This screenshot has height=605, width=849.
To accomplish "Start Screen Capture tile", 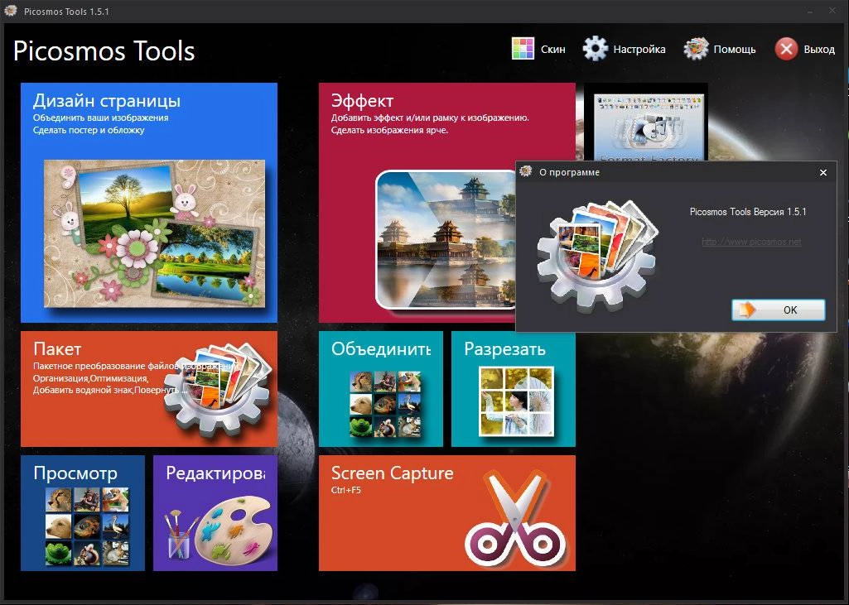I will 447,512.
